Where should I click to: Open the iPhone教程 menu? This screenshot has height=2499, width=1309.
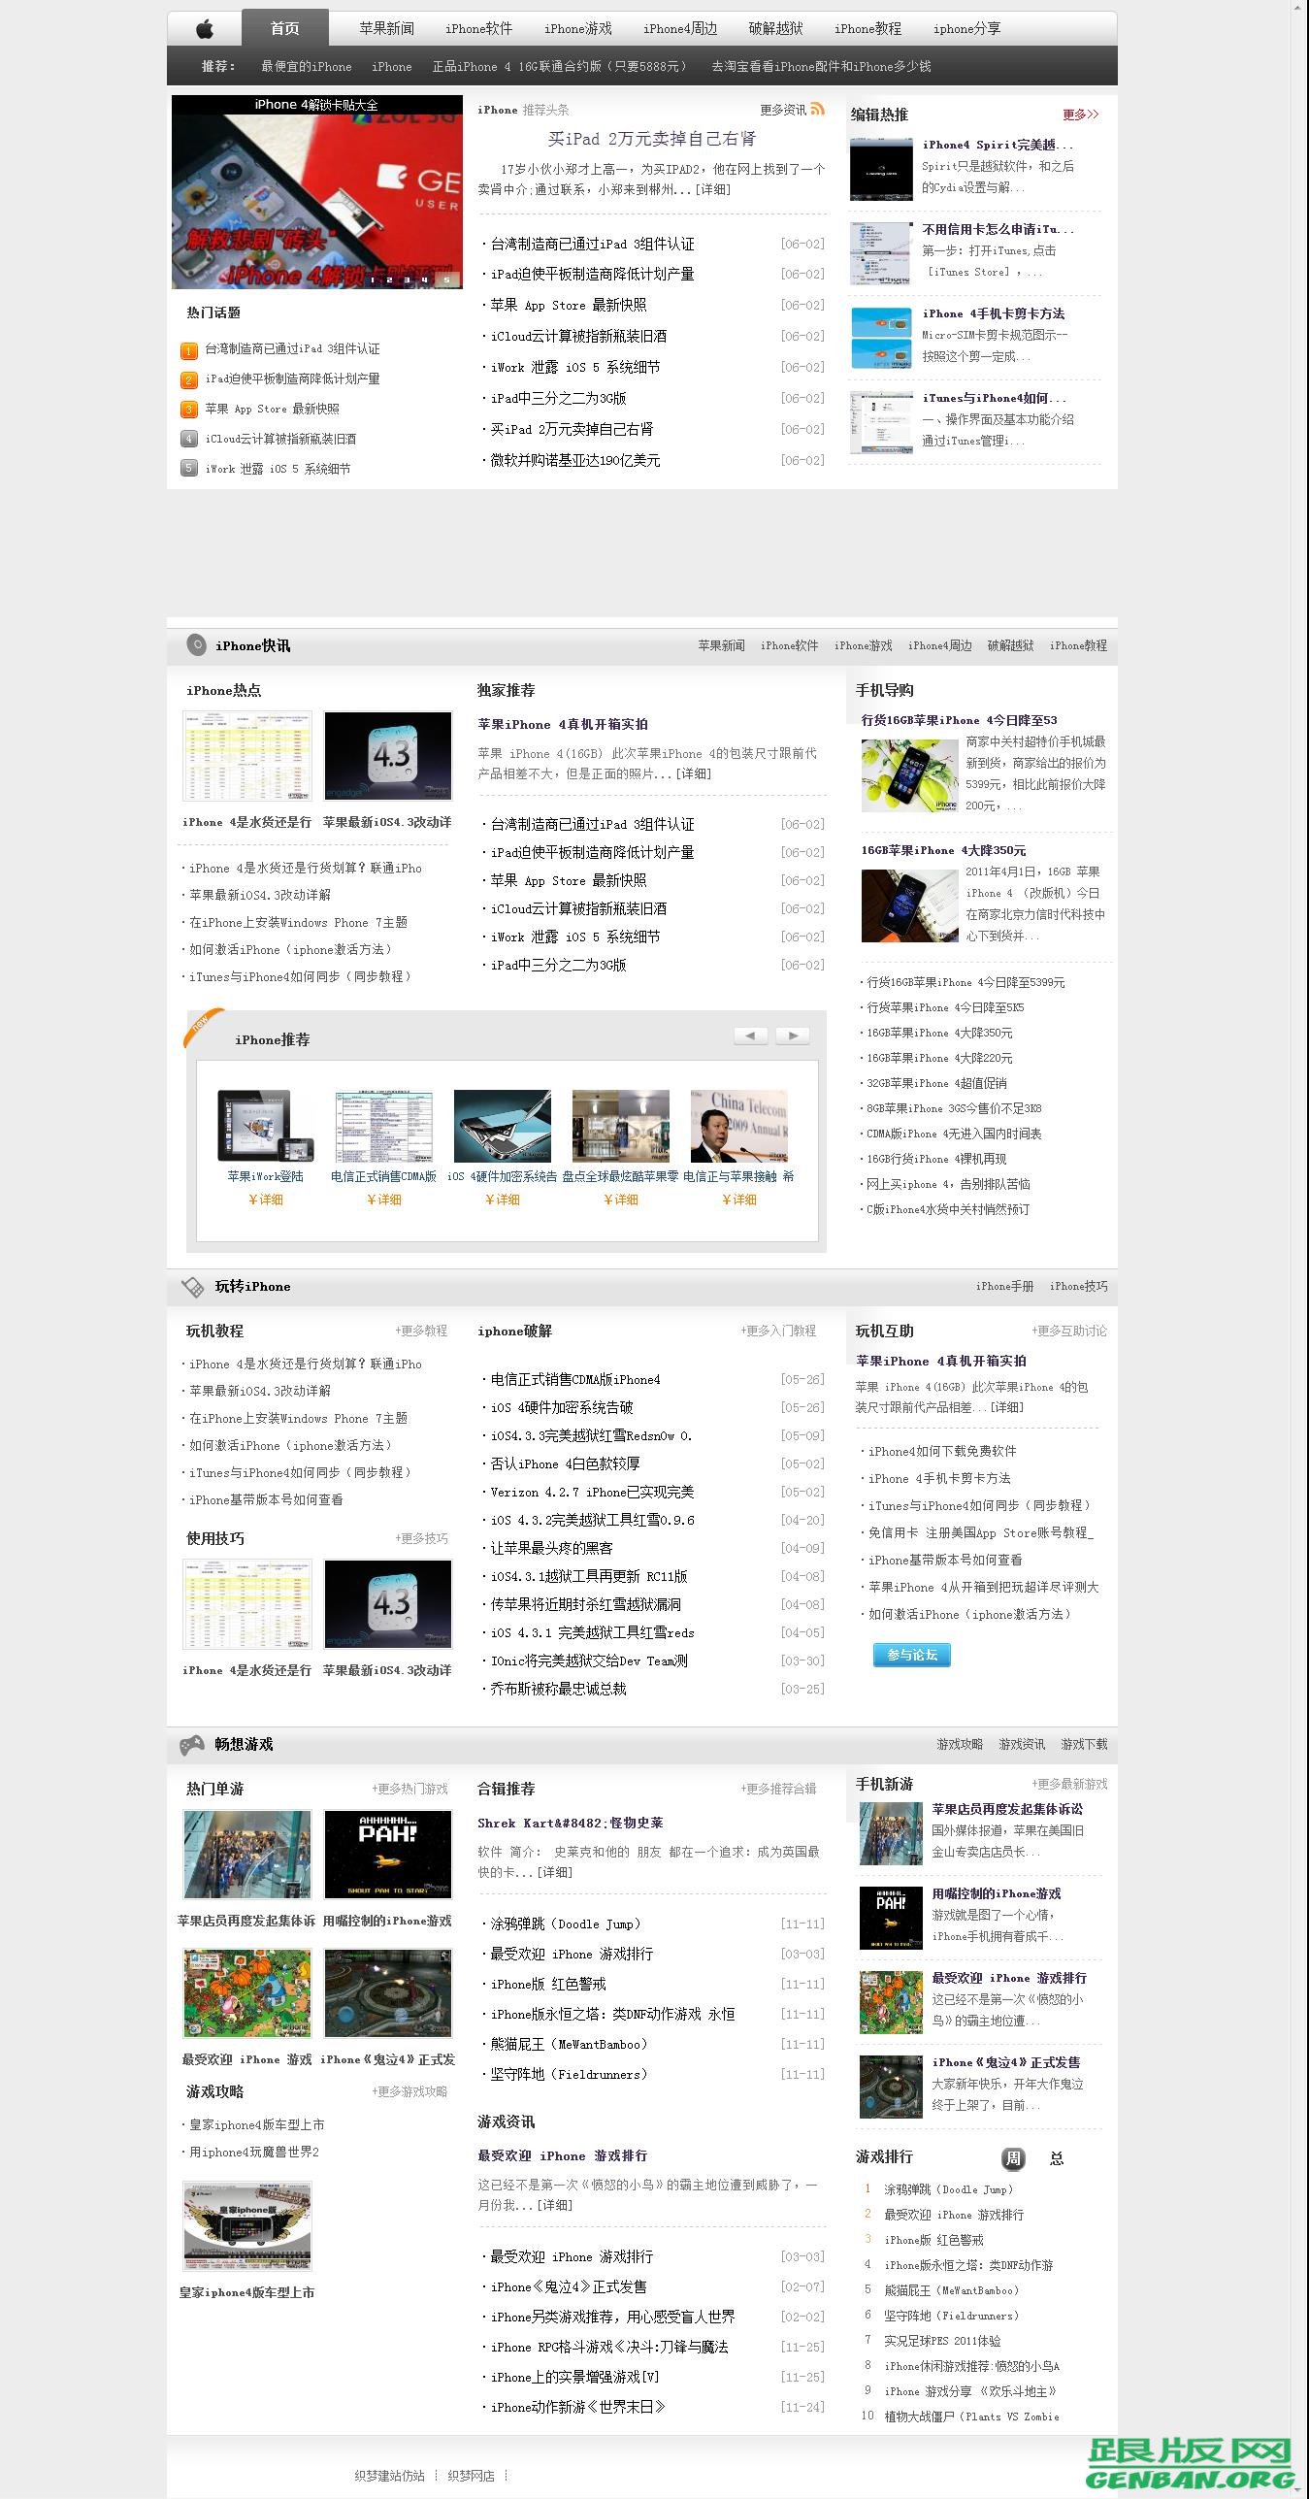click(868, 29)
